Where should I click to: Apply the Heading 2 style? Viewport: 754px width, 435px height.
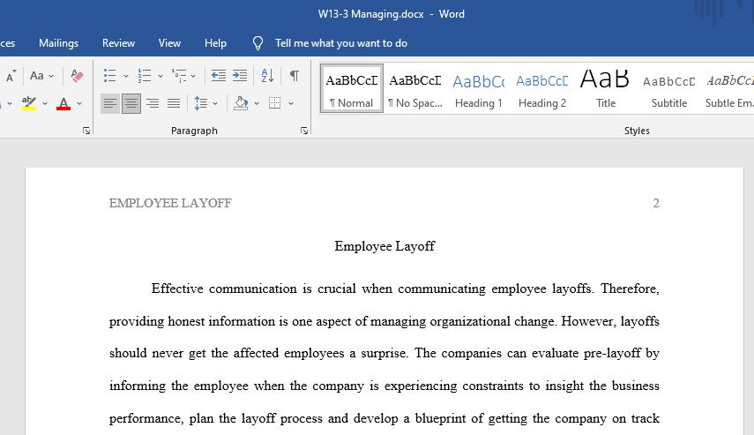[x=542, y=88]
